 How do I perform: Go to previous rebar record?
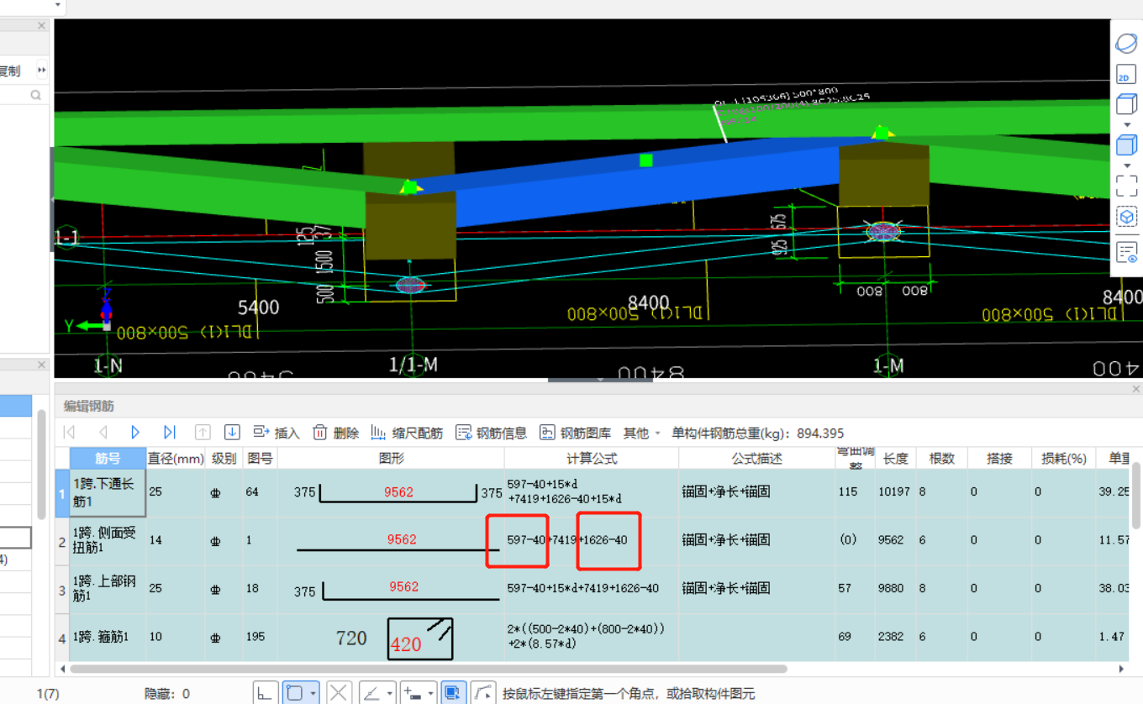[x=103, y=432]
